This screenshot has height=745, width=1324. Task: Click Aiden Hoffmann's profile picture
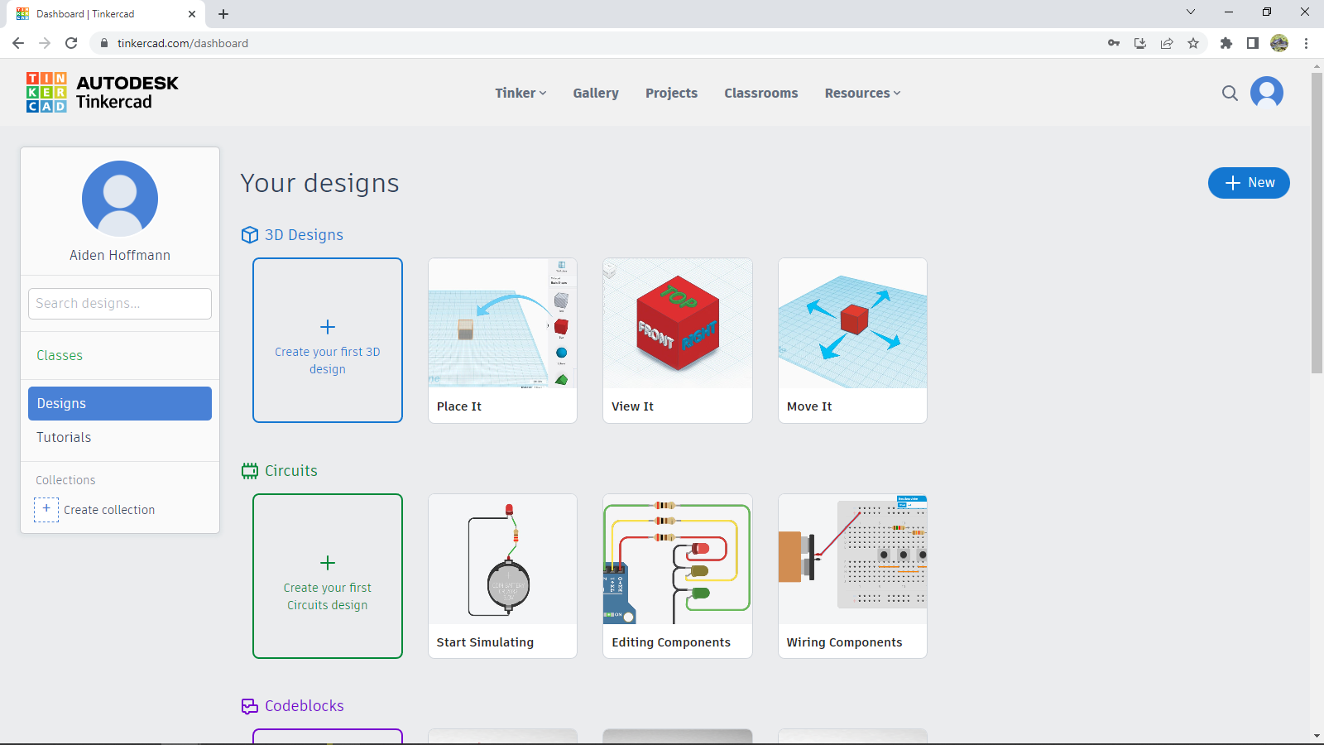(119, 199)
